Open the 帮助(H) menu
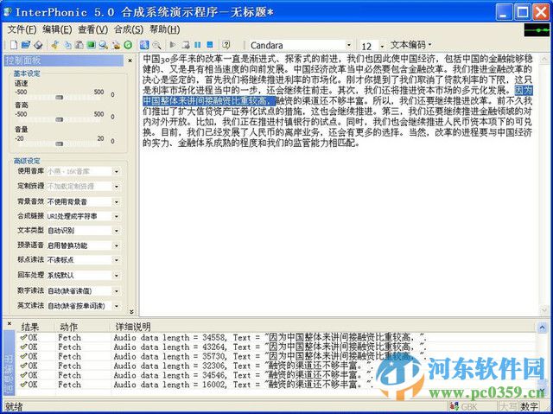553x414 pixels. 165,29
